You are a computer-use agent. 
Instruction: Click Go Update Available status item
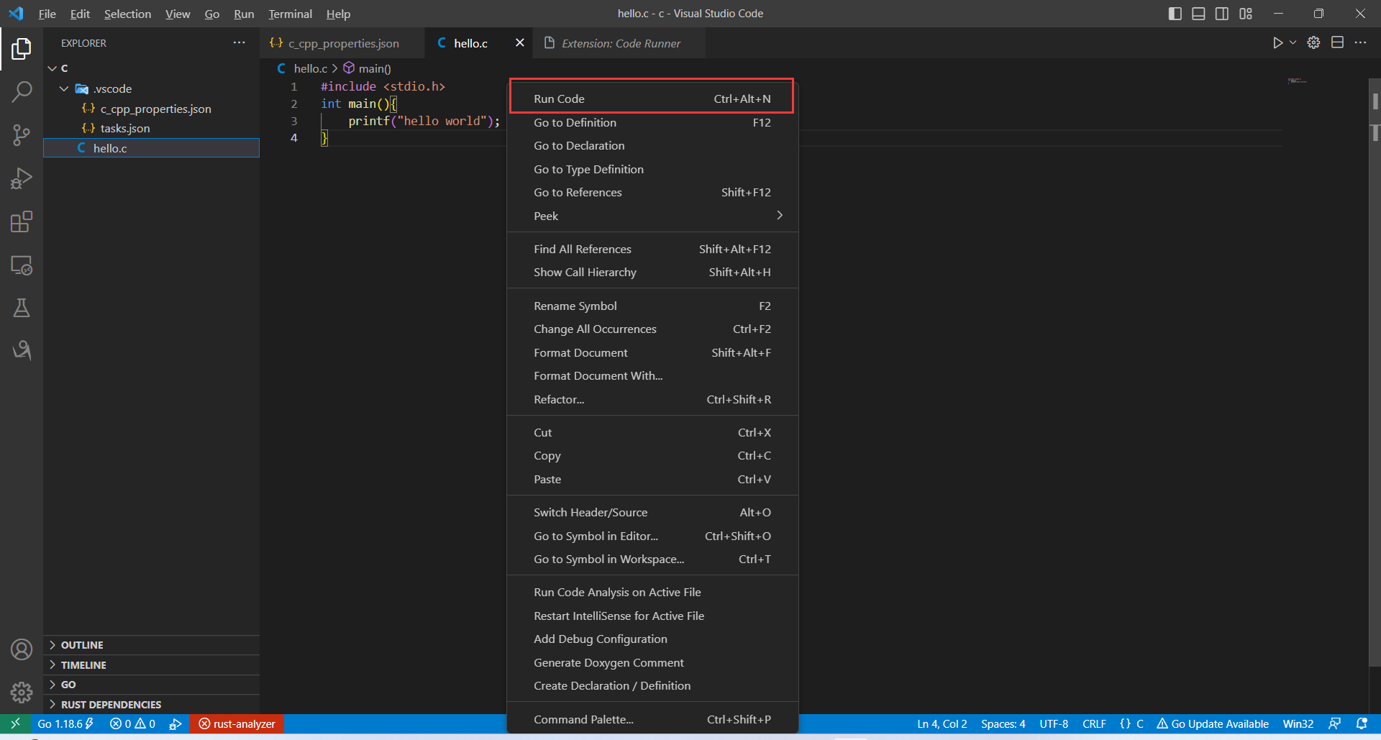click(1213, 723)
